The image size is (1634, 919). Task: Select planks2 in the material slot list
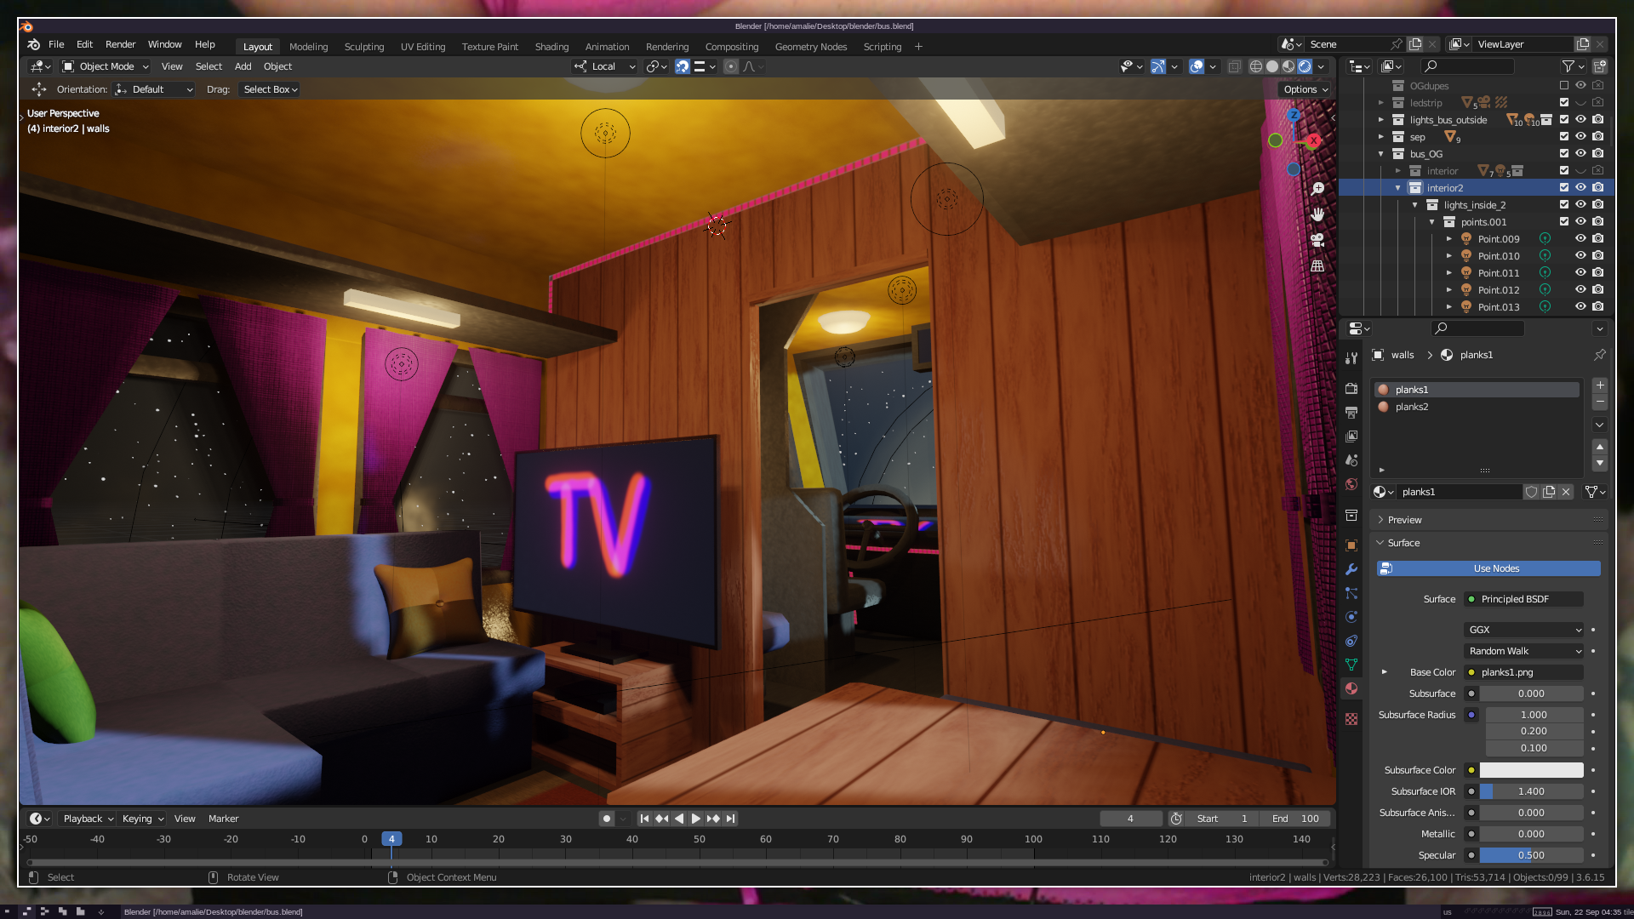pos(1412,407)
